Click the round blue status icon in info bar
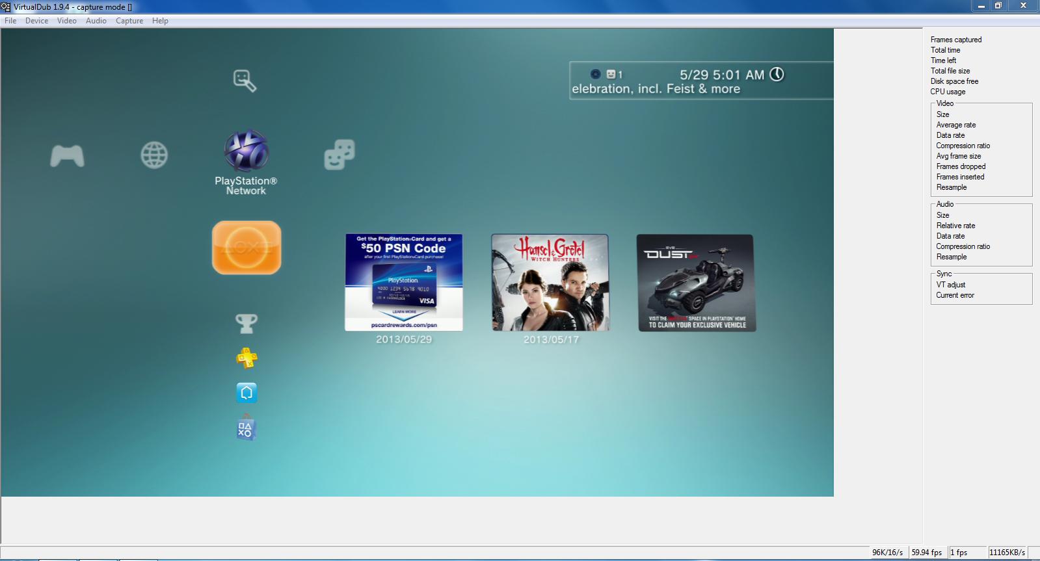Image resolution: width=1040 pixels, height=561 pixels. 595,74
